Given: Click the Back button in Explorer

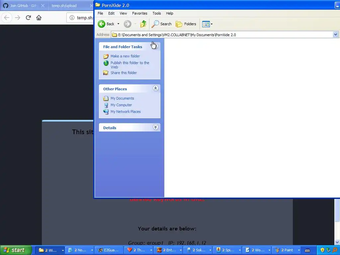Looking at the screenshot, I should click(106, 24).
